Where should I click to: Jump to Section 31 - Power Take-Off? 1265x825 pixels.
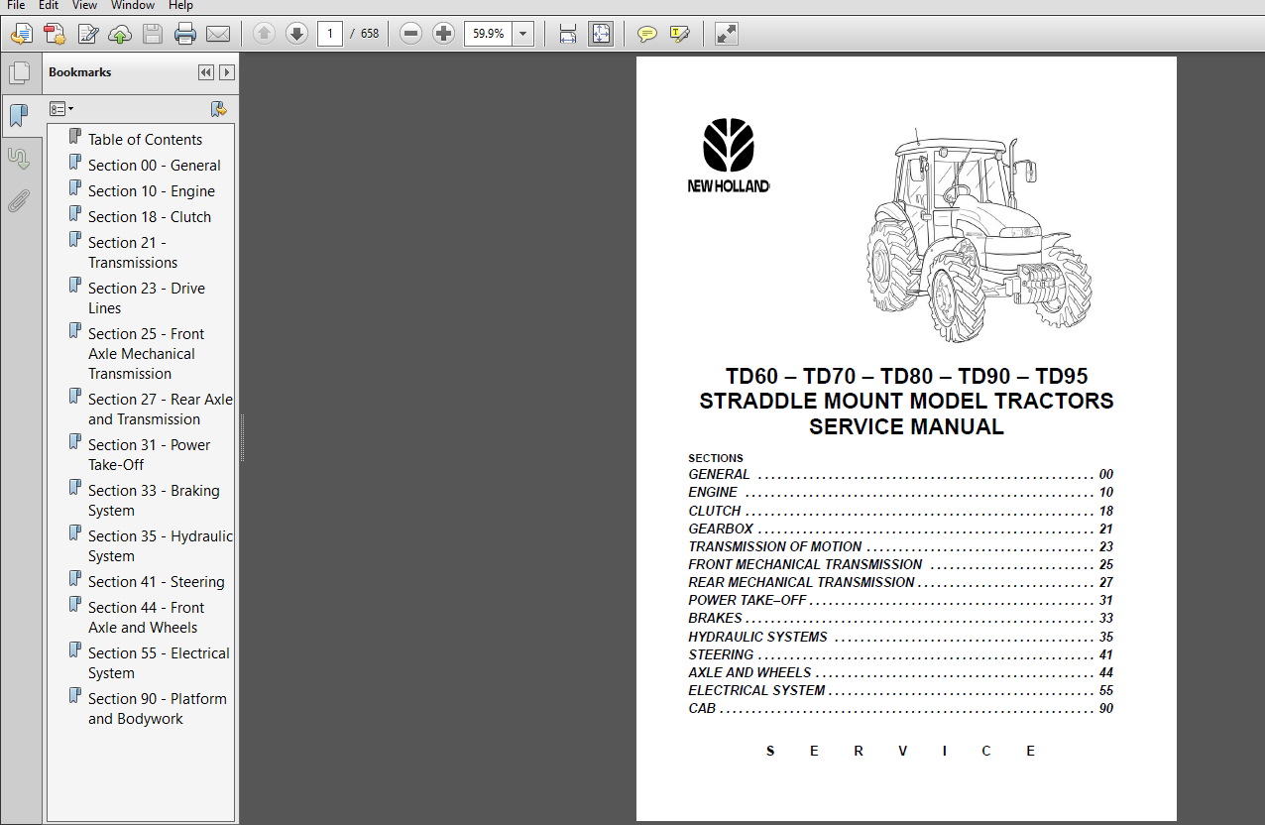coord(149,455)
